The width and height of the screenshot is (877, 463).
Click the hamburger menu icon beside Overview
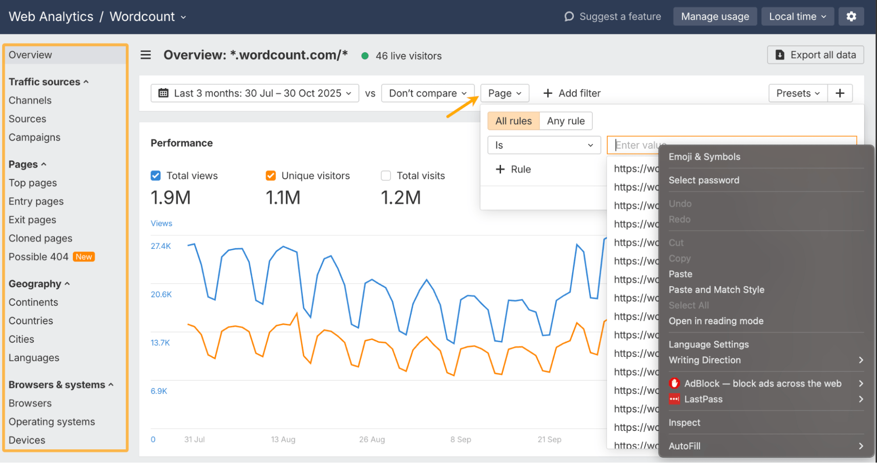(146, 55)
